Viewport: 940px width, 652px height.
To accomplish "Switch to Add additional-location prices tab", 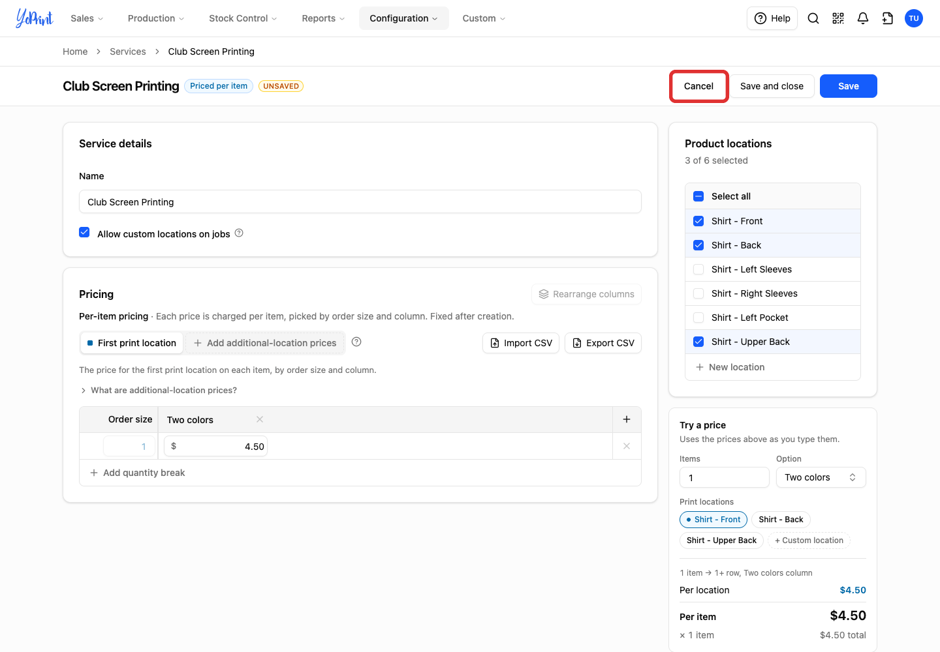I will click(265, 343).
